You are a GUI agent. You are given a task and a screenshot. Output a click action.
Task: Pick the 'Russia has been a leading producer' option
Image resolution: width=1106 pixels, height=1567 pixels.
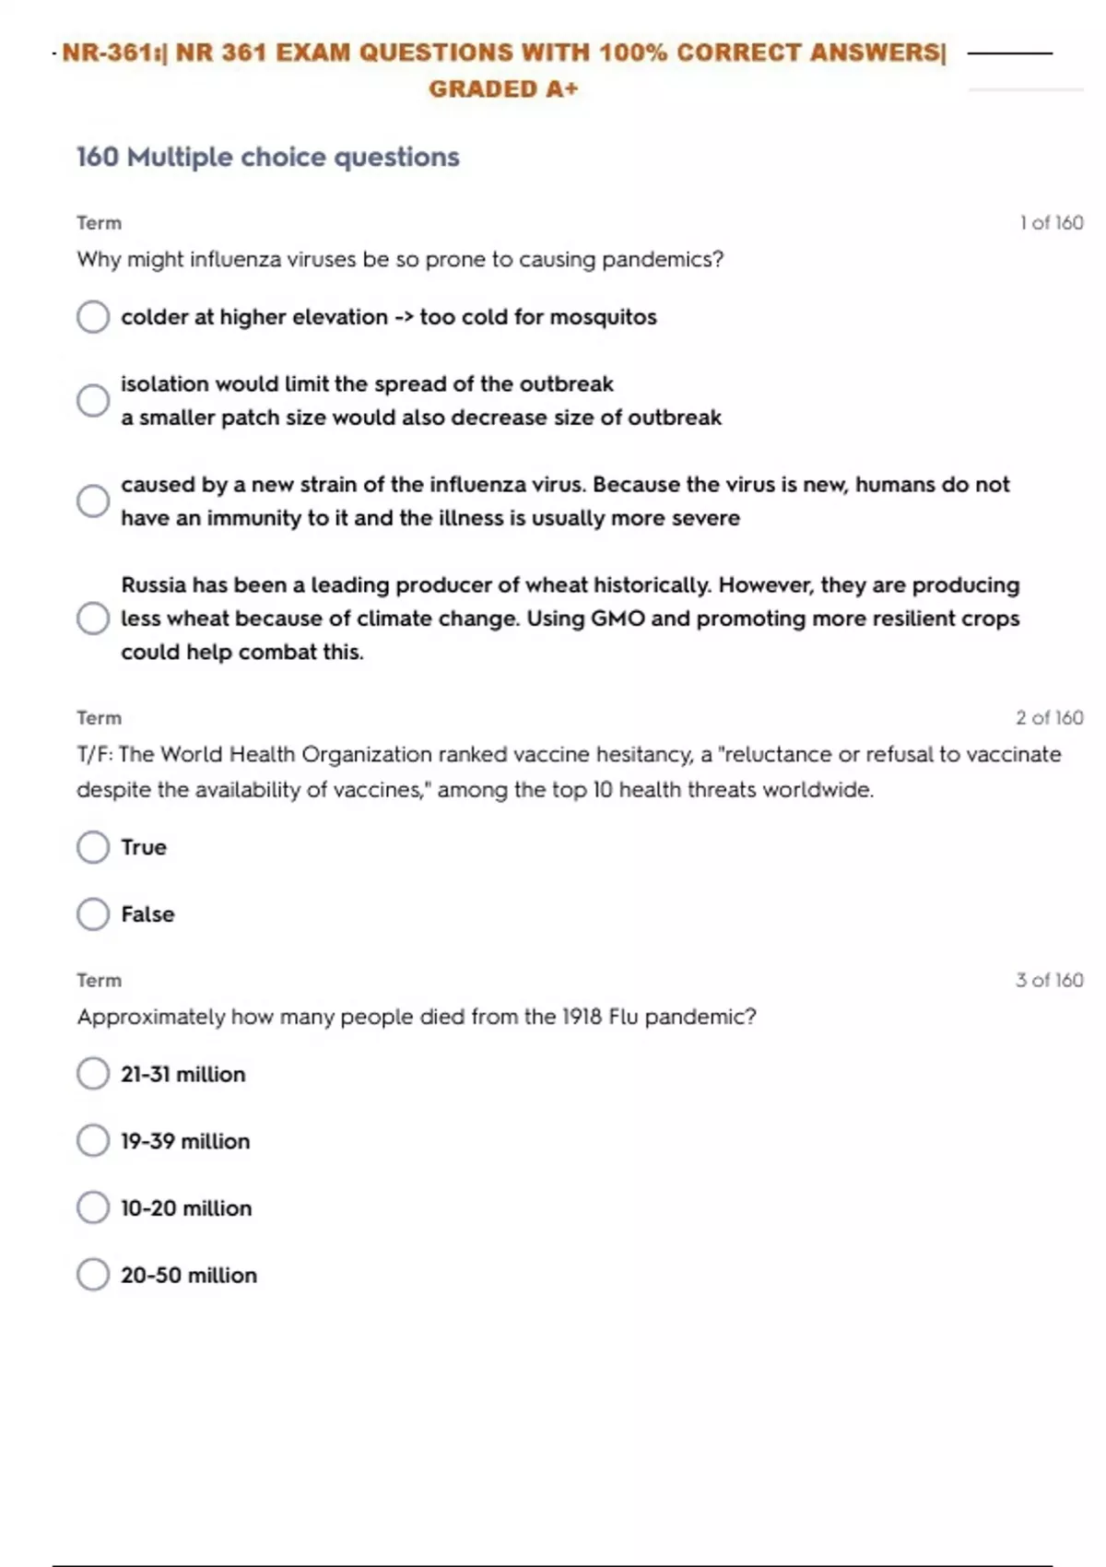[93, 618]
